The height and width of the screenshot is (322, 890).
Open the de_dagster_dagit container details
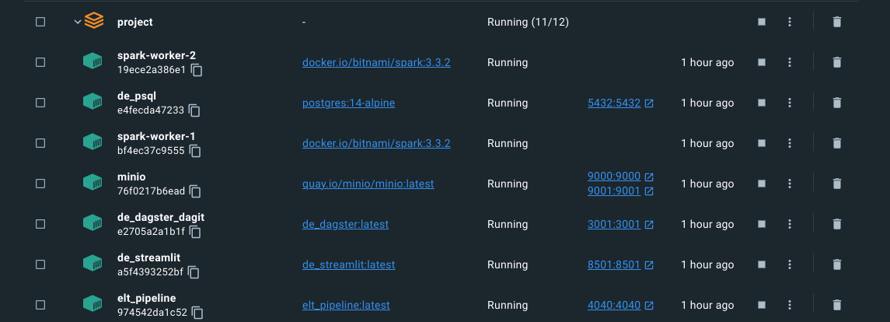(x=160, y=217)
